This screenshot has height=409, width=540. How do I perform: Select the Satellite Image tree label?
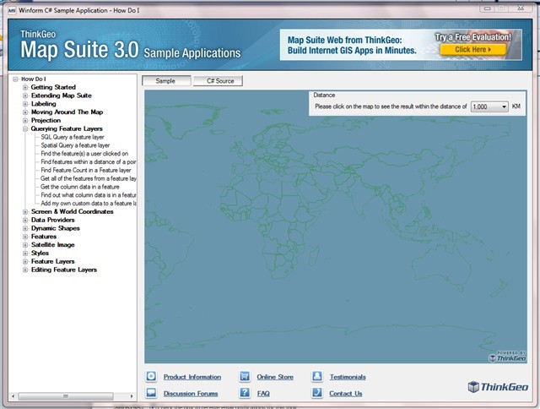(x=52, y=245)
